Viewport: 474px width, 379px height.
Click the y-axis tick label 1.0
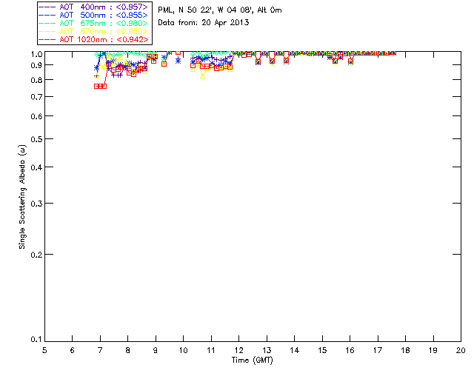click(36, 54)
